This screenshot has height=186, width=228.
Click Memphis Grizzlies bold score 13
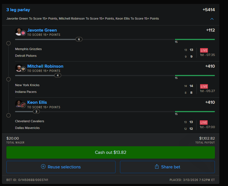point(191,50)
